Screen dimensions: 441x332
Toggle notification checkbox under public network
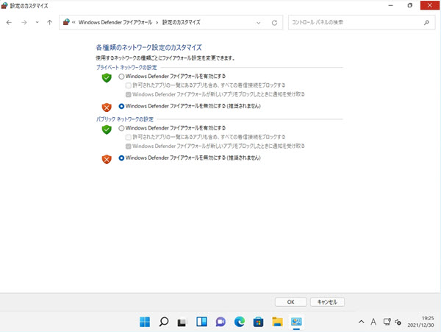(x=129, y=146)
